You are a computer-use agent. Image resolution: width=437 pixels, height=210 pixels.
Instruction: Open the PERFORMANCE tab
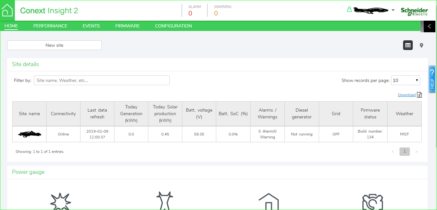click(x=50, y=26)
